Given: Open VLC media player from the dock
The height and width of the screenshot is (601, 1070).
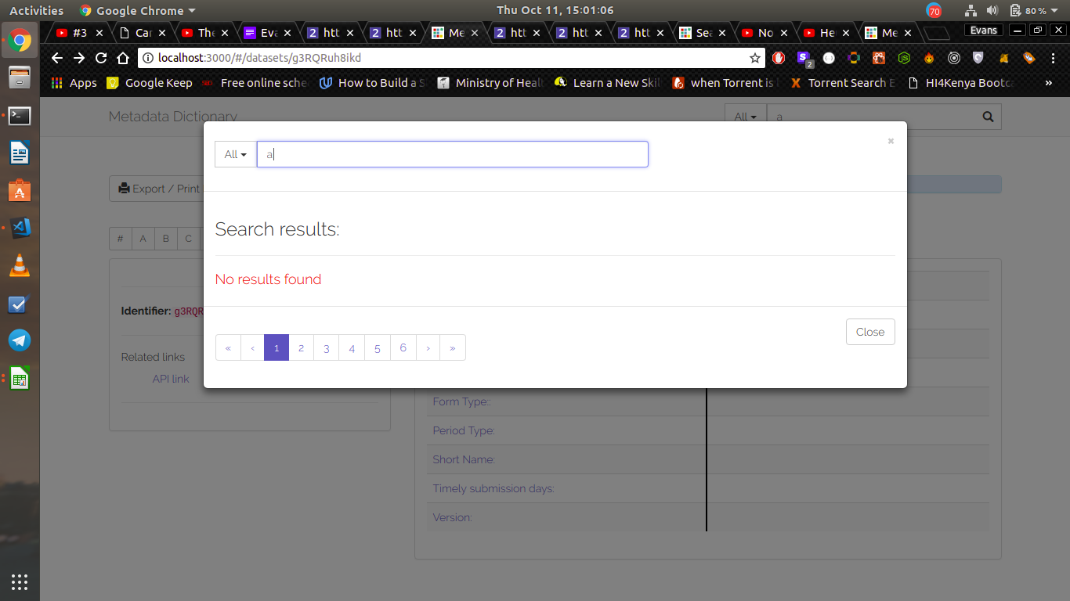Looking at the screenshot, I should [20, 265].
